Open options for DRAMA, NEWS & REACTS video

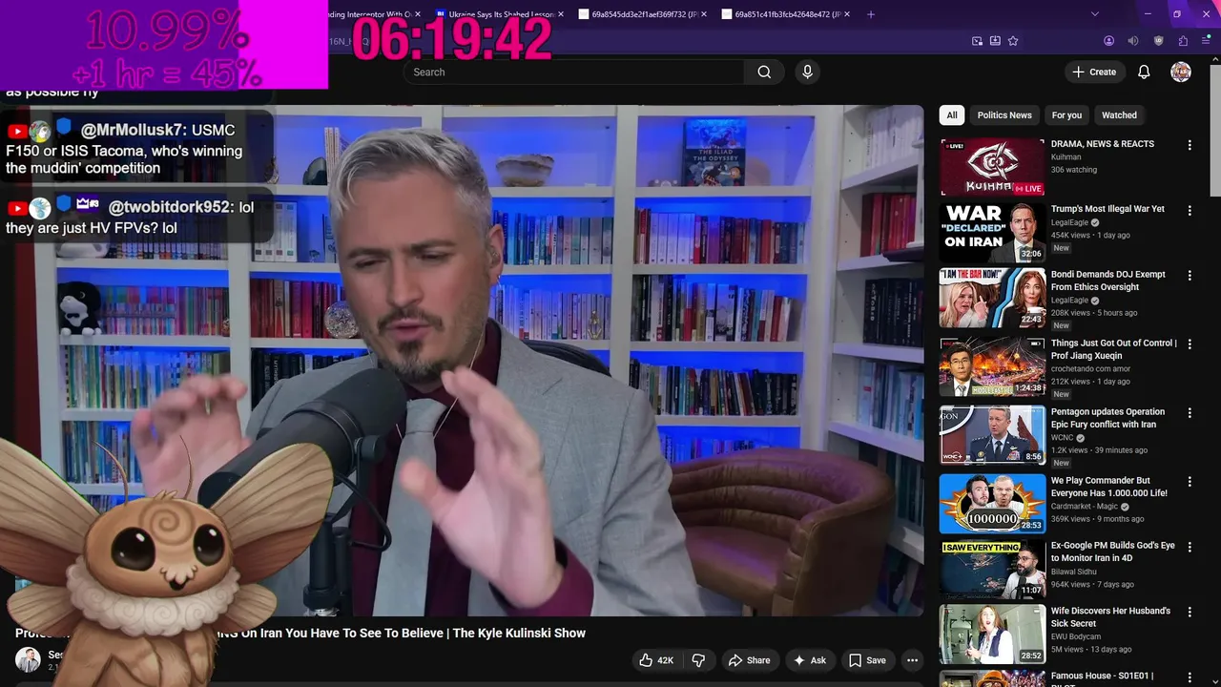click(1190, 145)
